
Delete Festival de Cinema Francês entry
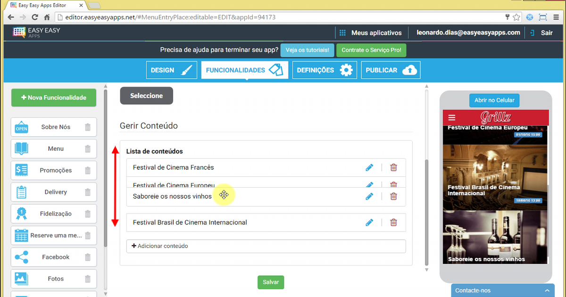pos(393,167)
